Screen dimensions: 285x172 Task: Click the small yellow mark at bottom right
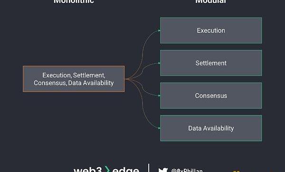click(236, 171)
